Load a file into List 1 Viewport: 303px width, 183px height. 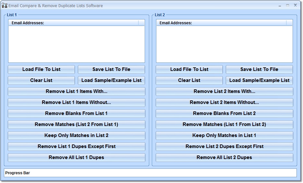pos(41,69)
